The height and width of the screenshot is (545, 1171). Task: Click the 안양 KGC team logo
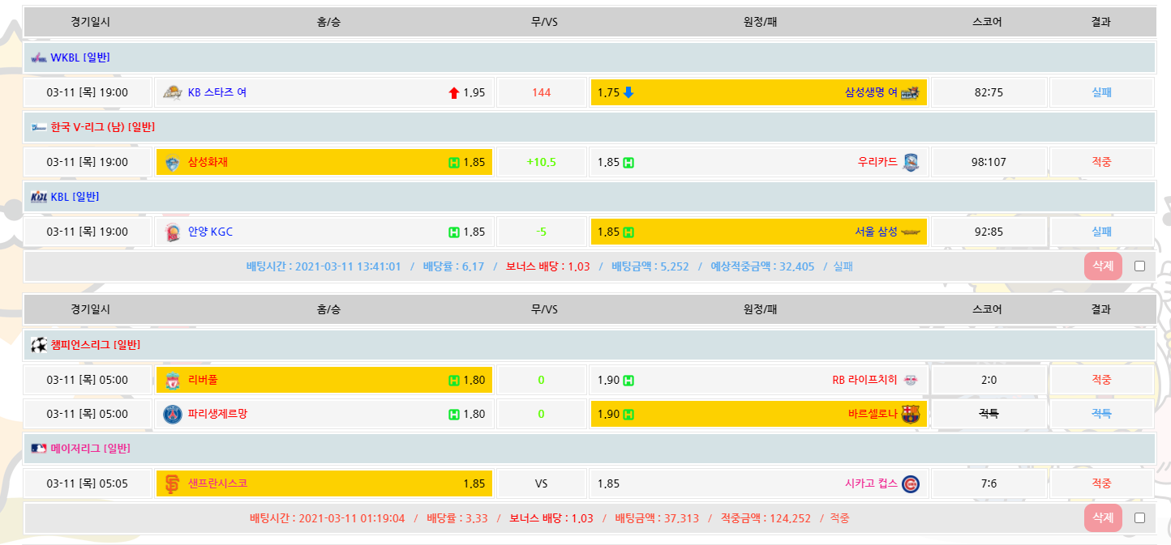[x=172, y=232]
